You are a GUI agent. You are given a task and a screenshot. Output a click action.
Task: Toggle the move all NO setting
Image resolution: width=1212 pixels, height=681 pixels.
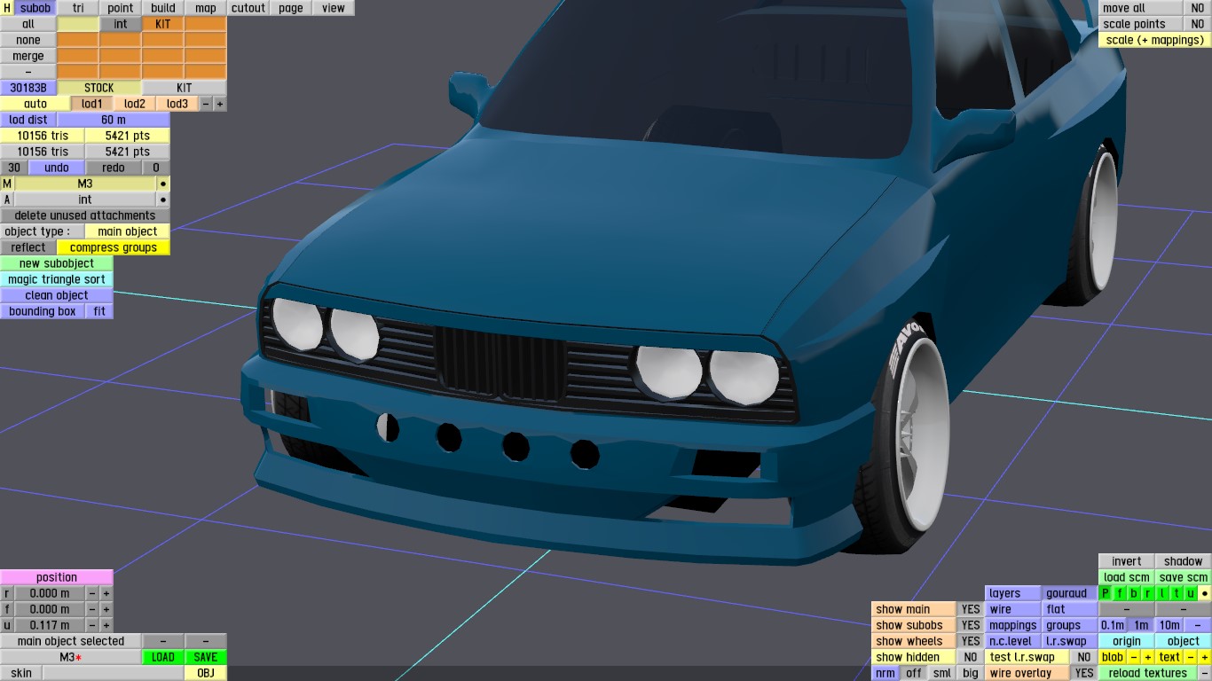tap(1198, 8)
